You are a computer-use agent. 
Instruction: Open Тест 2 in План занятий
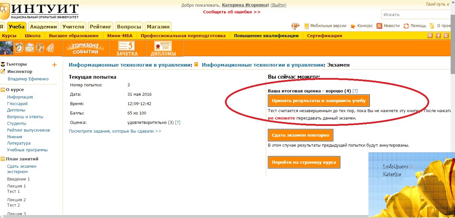coord(13,205)
